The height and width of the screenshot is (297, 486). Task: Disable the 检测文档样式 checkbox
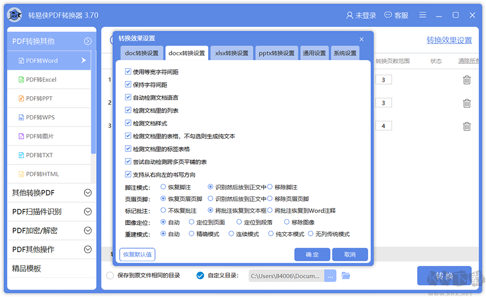click(x=128, y=123)
